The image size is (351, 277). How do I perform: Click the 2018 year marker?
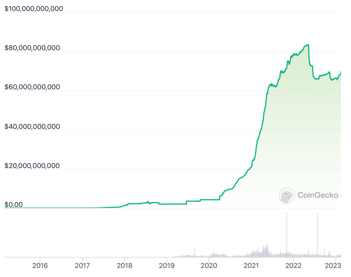click(124, 265)
